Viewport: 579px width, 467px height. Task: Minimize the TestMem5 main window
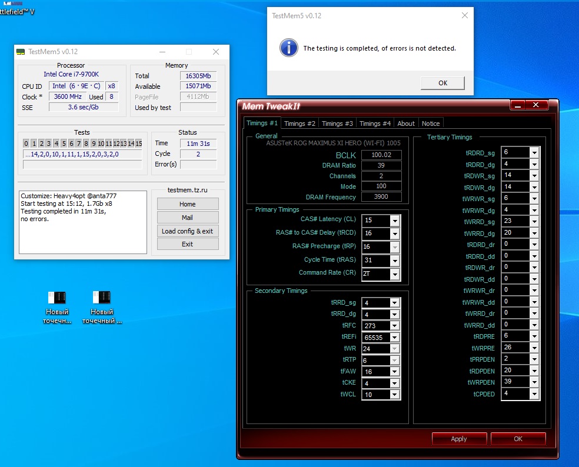(162, 52)
